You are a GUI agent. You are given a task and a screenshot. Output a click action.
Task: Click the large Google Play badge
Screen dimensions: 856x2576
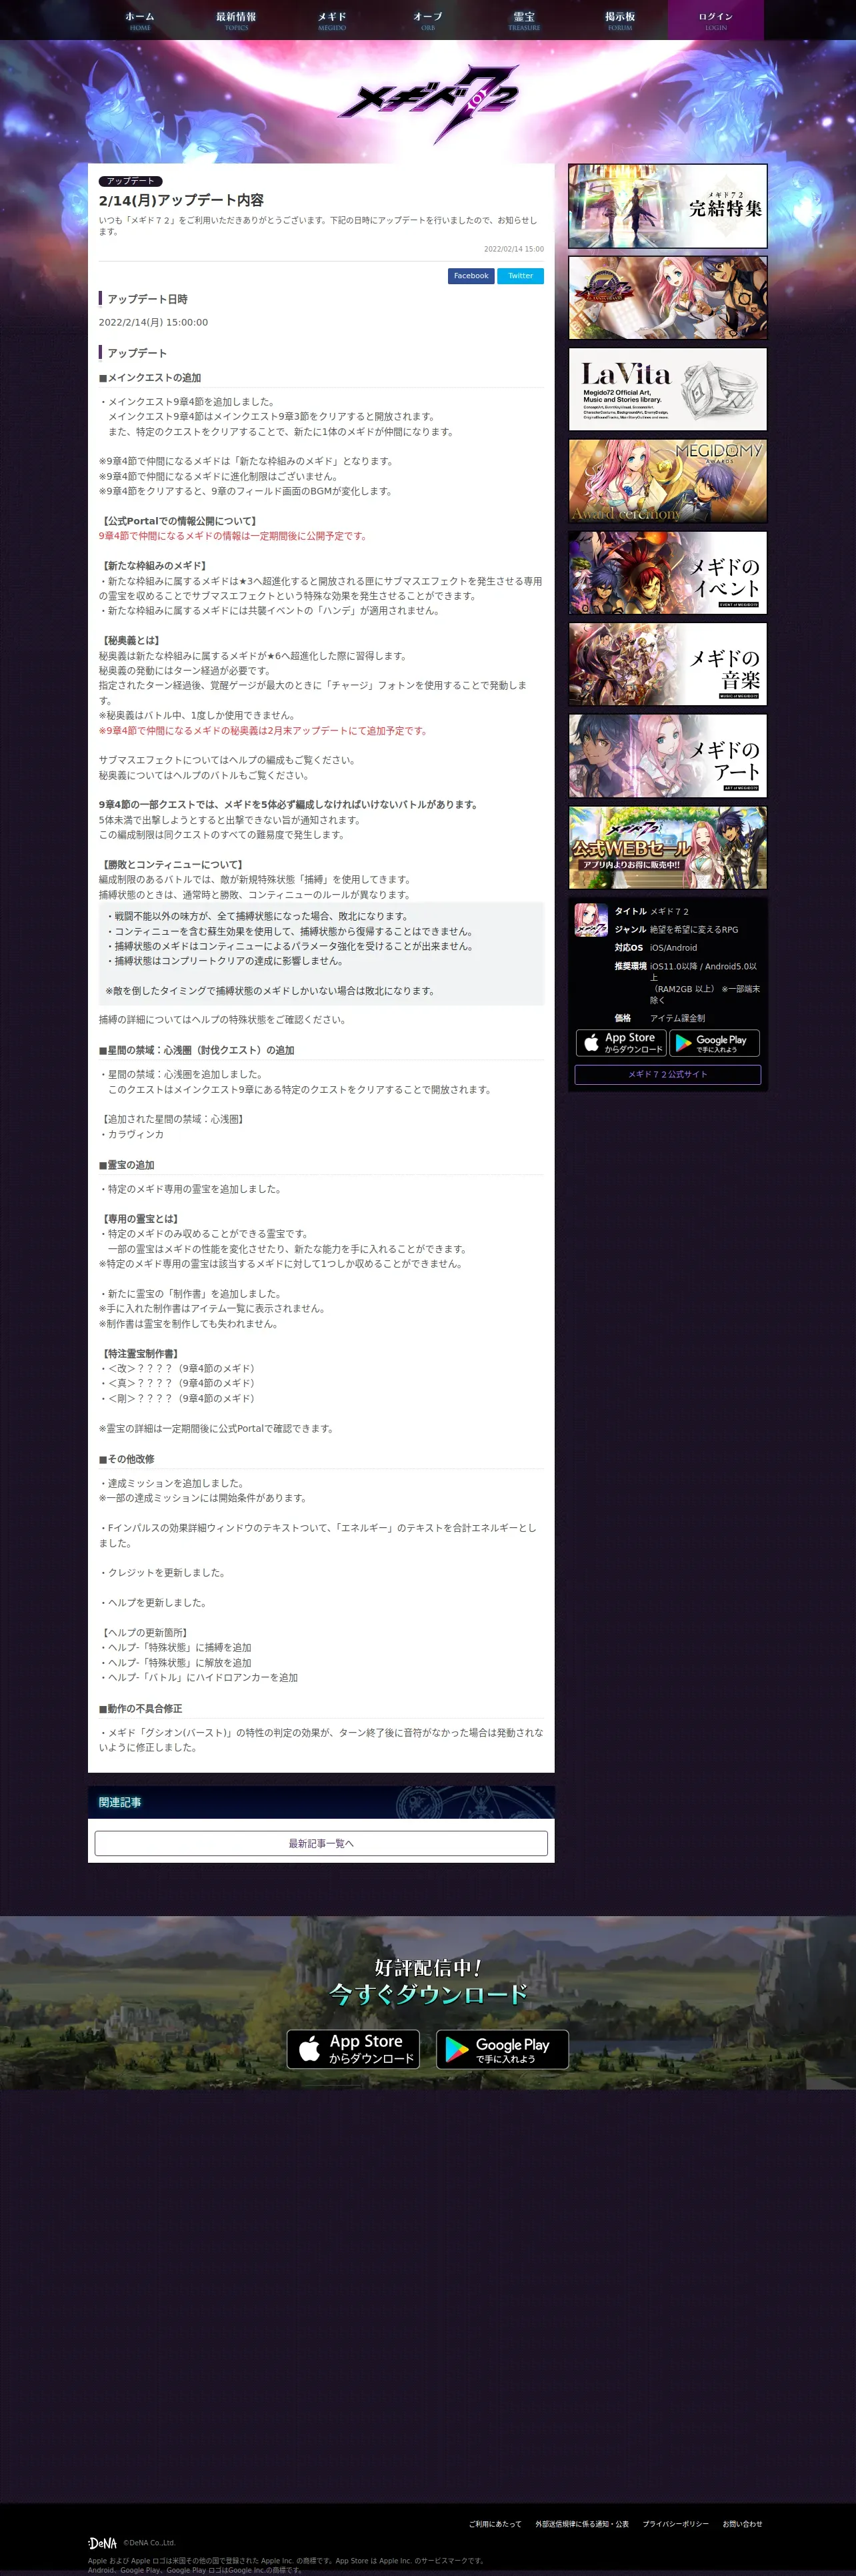pos(503,2049)
